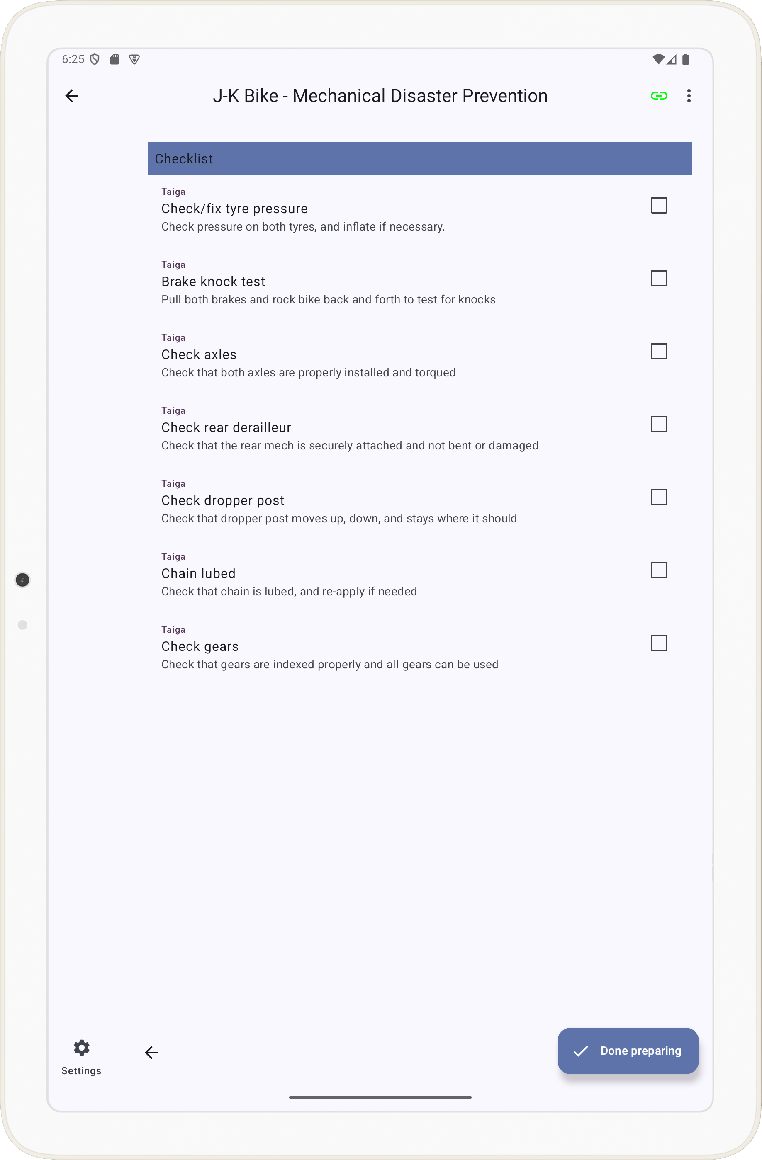Tap the battery status icon

[685, 59]
